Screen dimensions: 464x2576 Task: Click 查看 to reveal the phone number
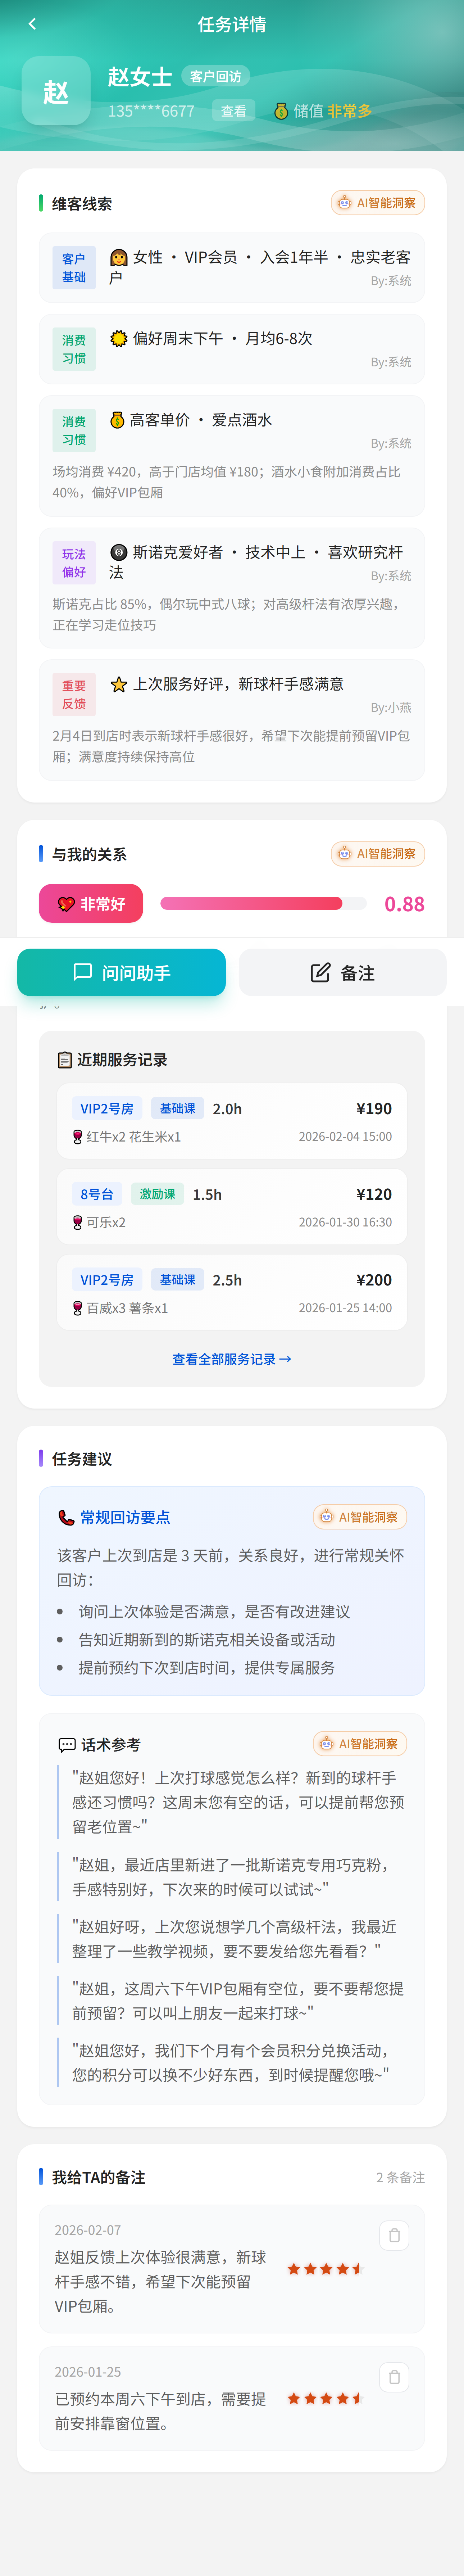234,111
